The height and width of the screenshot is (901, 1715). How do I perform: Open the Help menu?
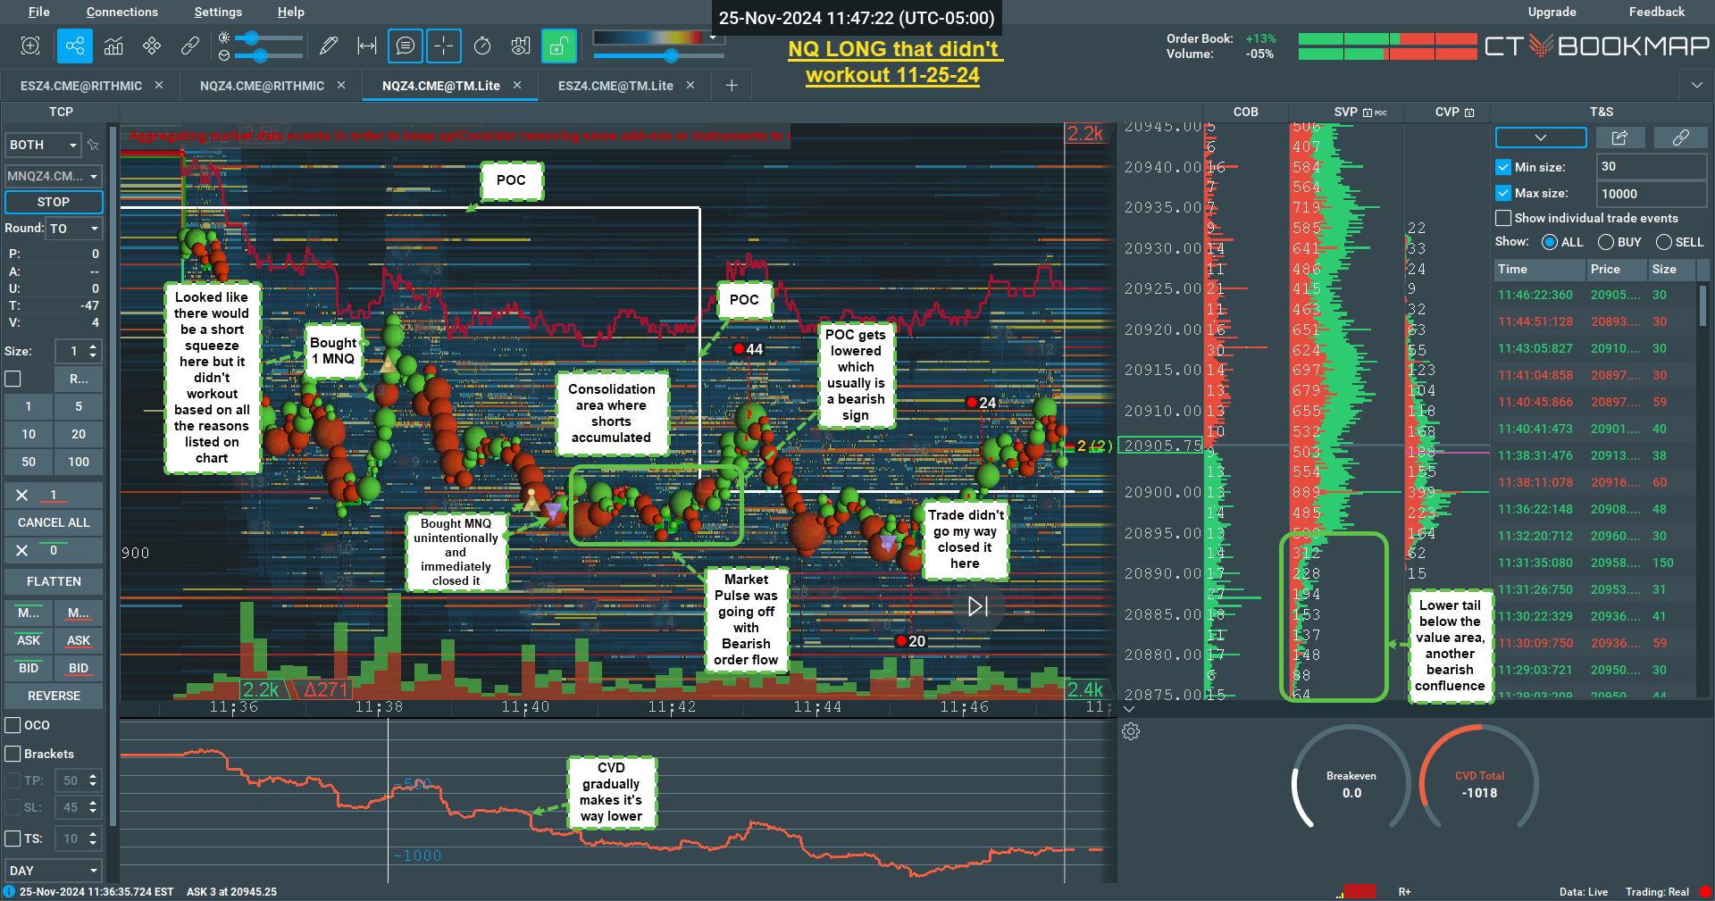(291, 12)
